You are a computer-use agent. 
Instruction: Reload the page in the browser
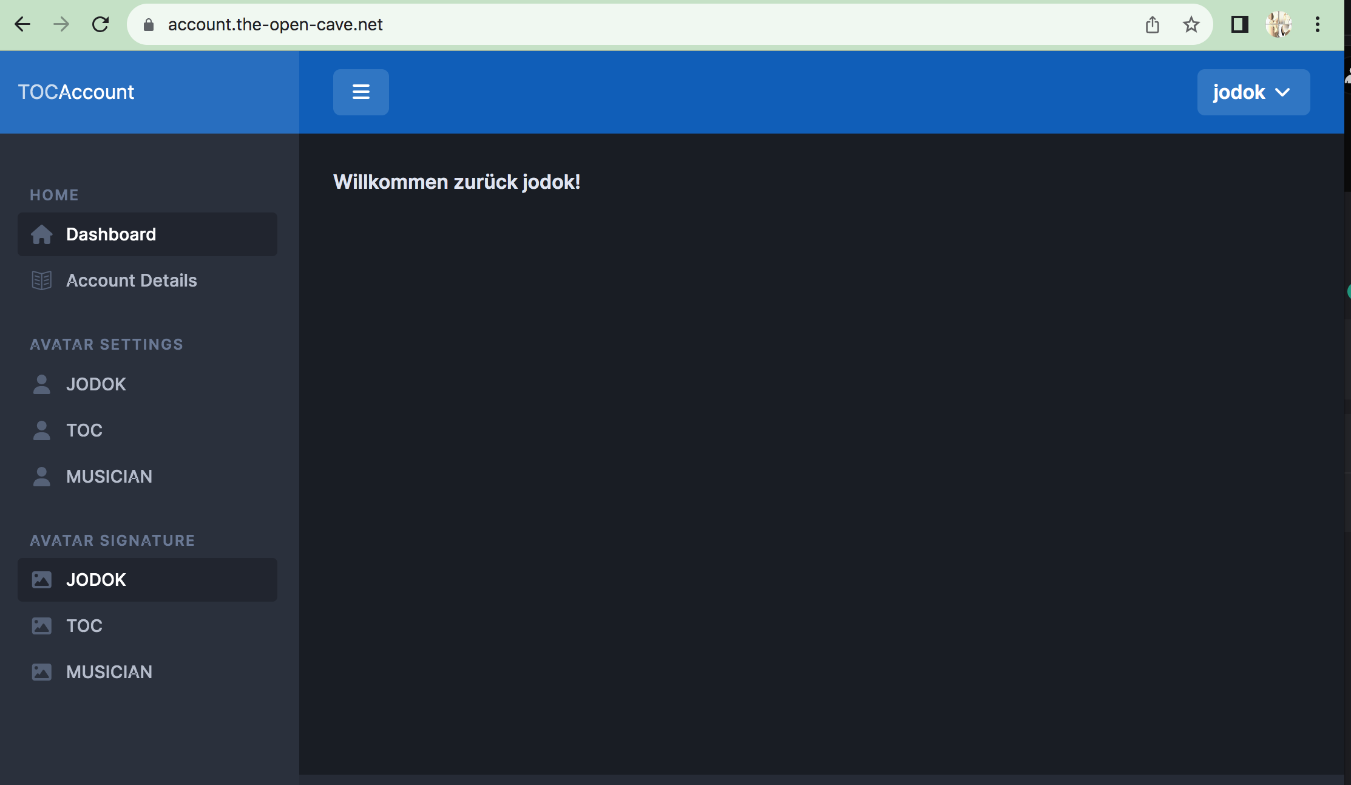(100, 24)
